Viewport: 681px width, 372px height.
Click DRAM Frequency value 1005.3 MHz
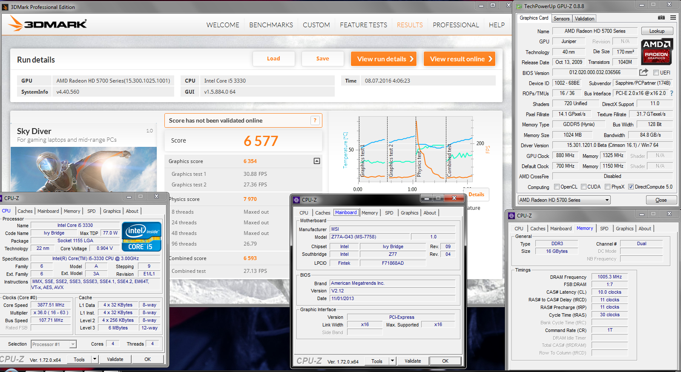click(x=609, y=277)
